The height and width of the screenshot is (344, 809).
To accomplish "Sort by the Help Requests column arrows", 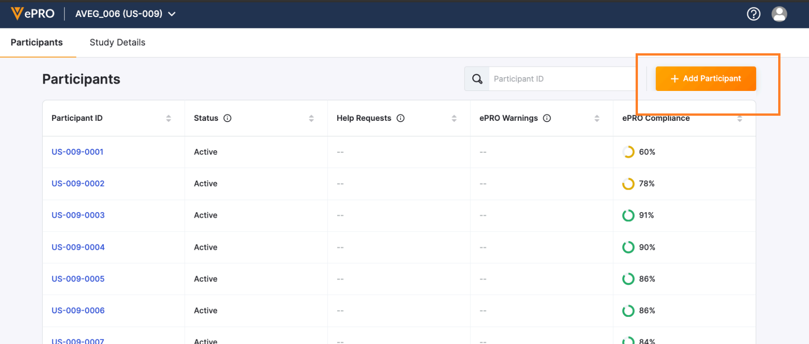I will click(454, 118).
